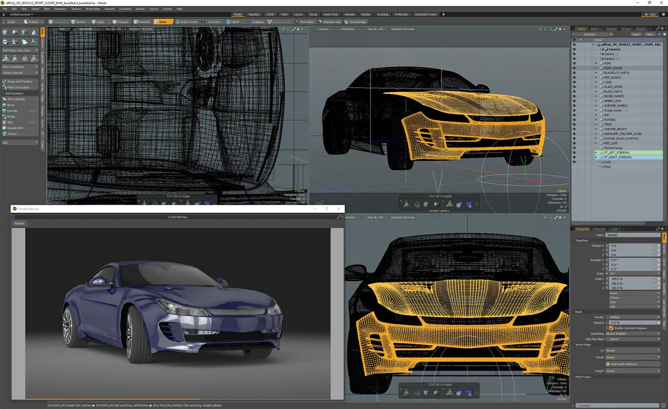This screenshot has width=668, height=409.
Task: Select the Cone primitive tool icon
Action: point(34,32)
